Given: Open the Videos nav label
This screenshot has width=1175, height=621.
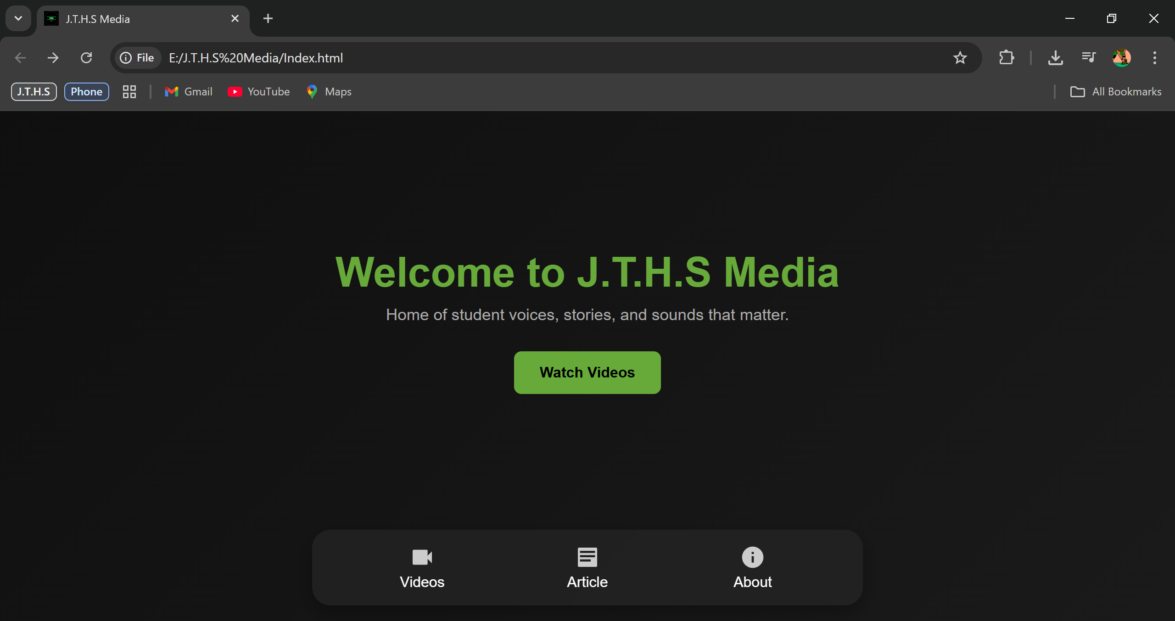Looking at the screenshot, I should coord(422,582).
